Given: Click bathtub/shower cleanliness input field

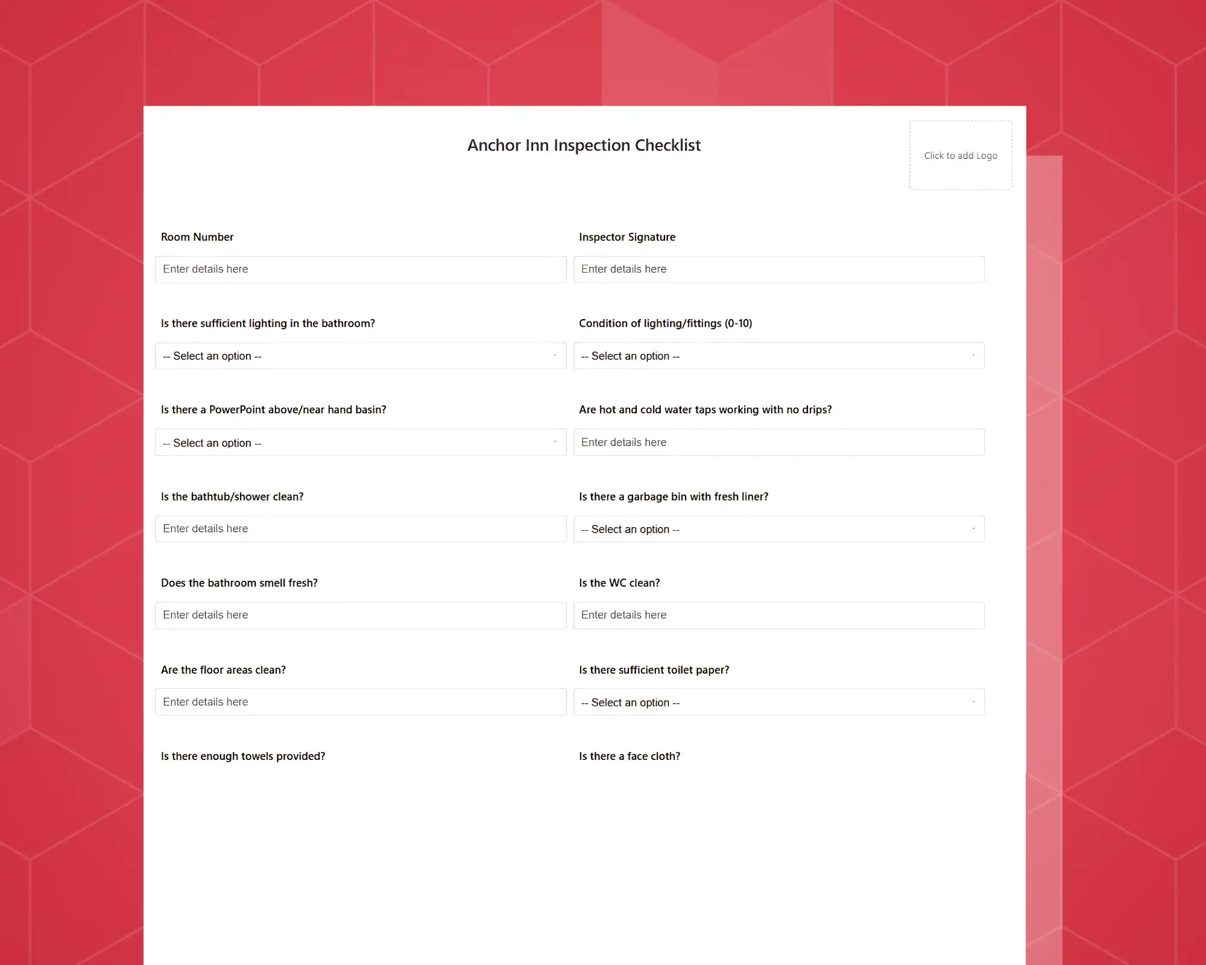Looking at the screenshot, I should pos(361,529).
